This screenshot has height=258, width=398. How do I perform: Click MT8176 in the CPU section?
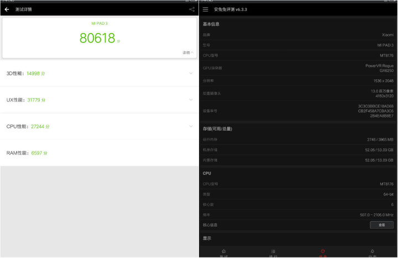click(386, 184)
